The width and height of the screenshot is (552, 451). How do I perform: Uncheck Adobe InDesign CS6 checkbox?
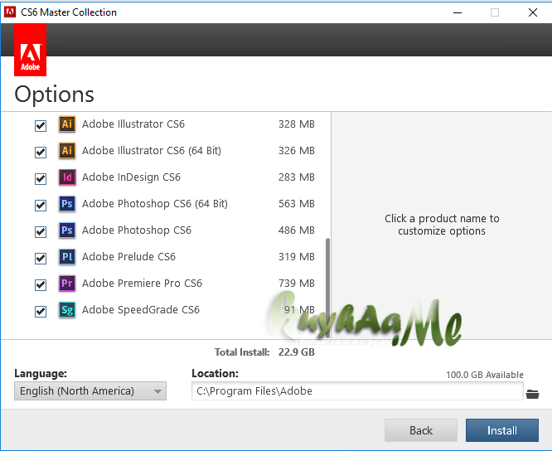click(41, 179)
